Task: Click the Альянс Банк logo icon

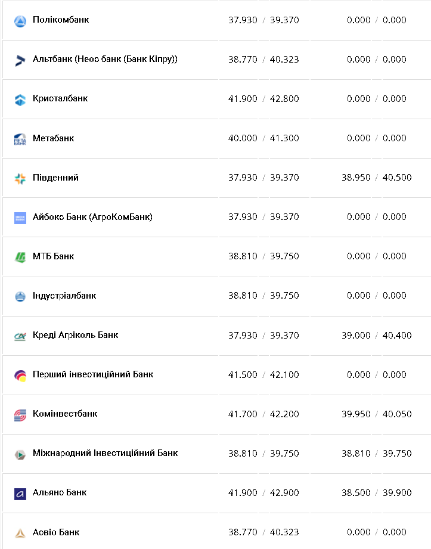Action: tap(20, 494)
